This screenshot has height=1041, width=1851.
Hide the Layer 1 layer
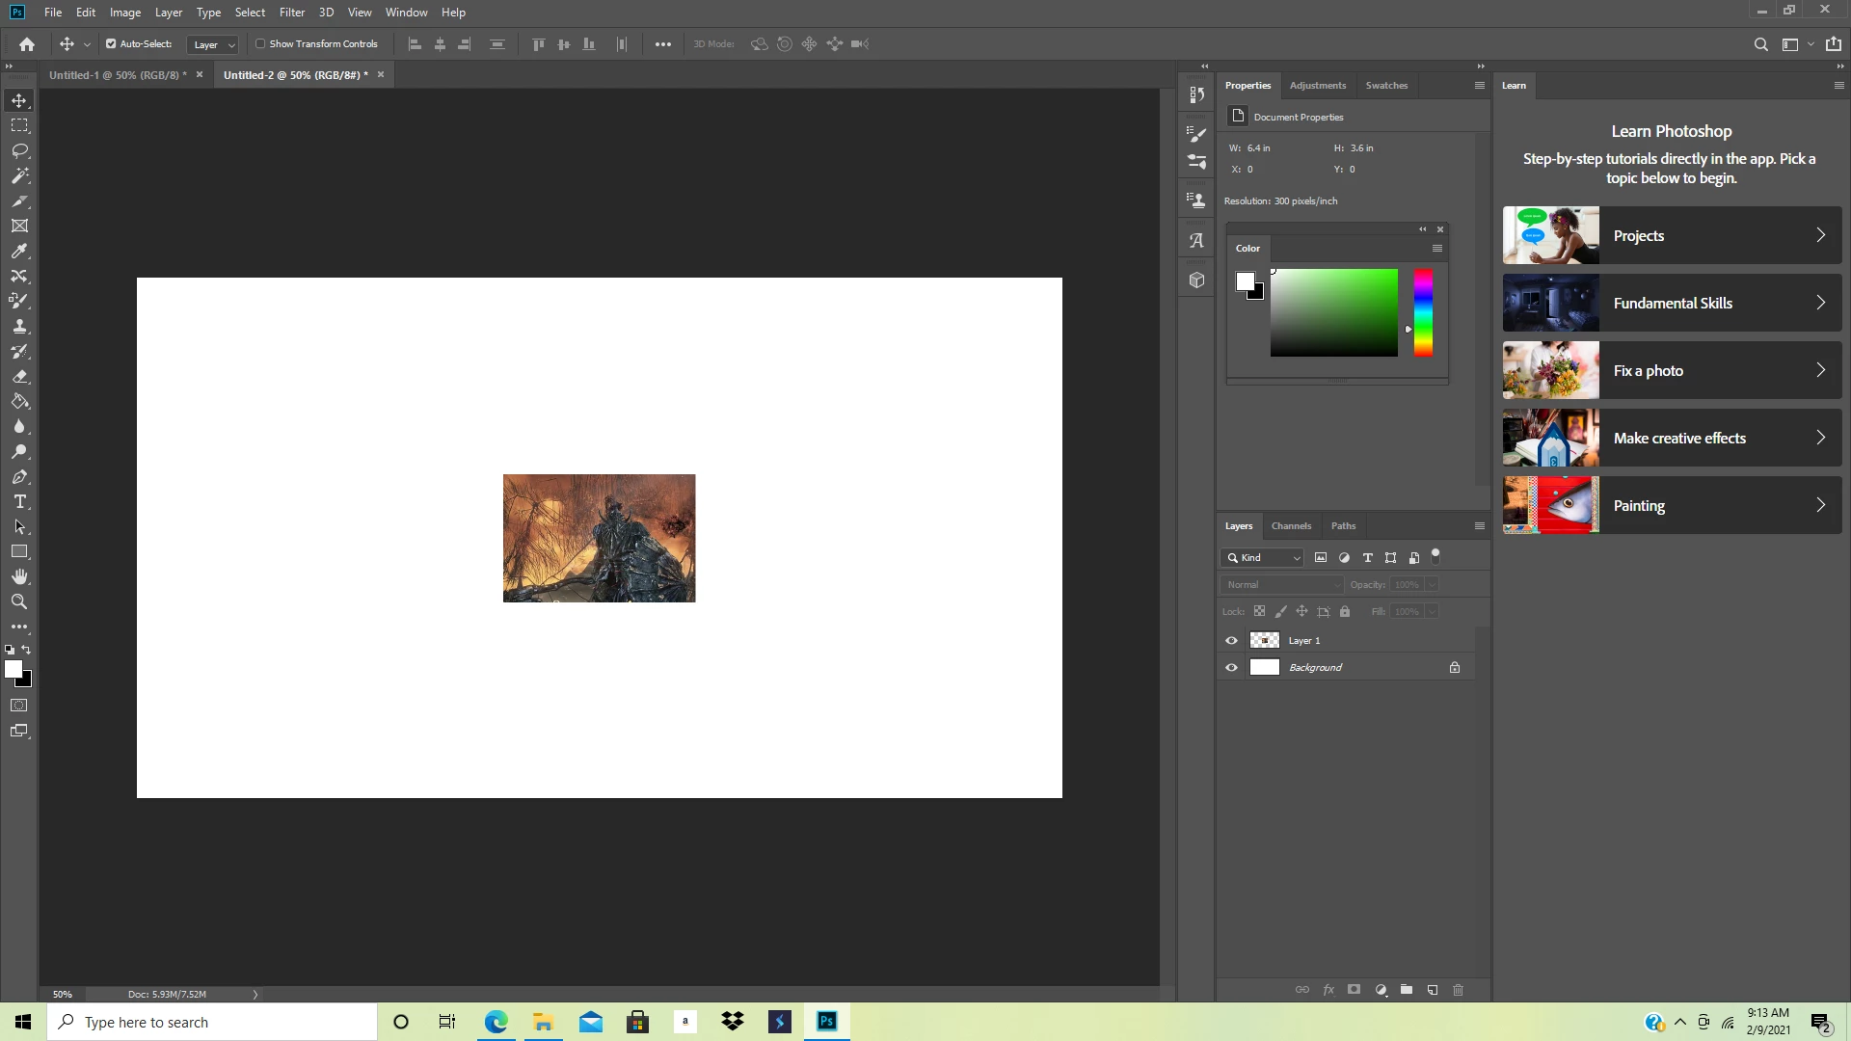[x=1231, y=641]
